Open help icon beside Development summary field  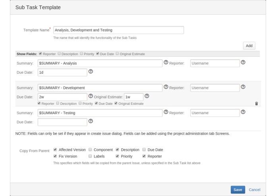point(166,87)
